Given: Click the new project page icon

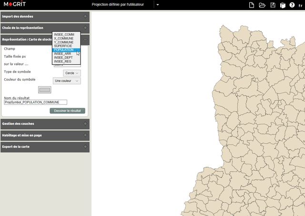Looking at the screenshot, I should (x=252, y=5).
